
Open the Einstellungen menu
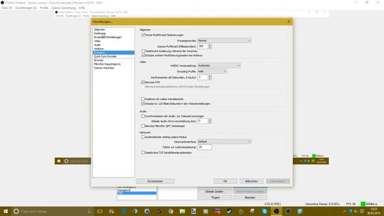(x=26, y=8)
